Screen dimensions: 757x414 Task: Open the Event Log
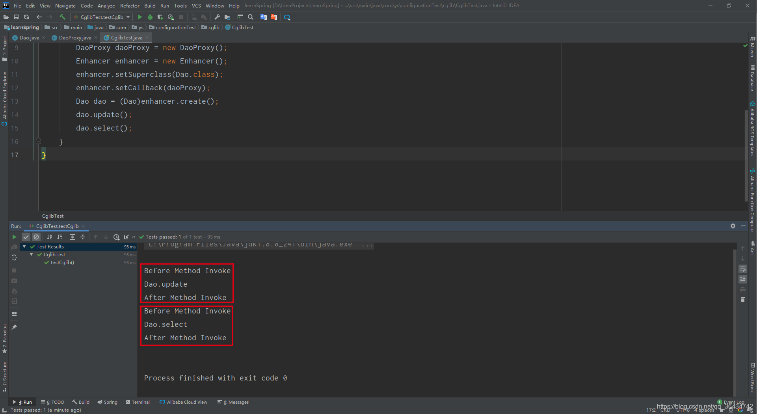(x=731, y=402)
